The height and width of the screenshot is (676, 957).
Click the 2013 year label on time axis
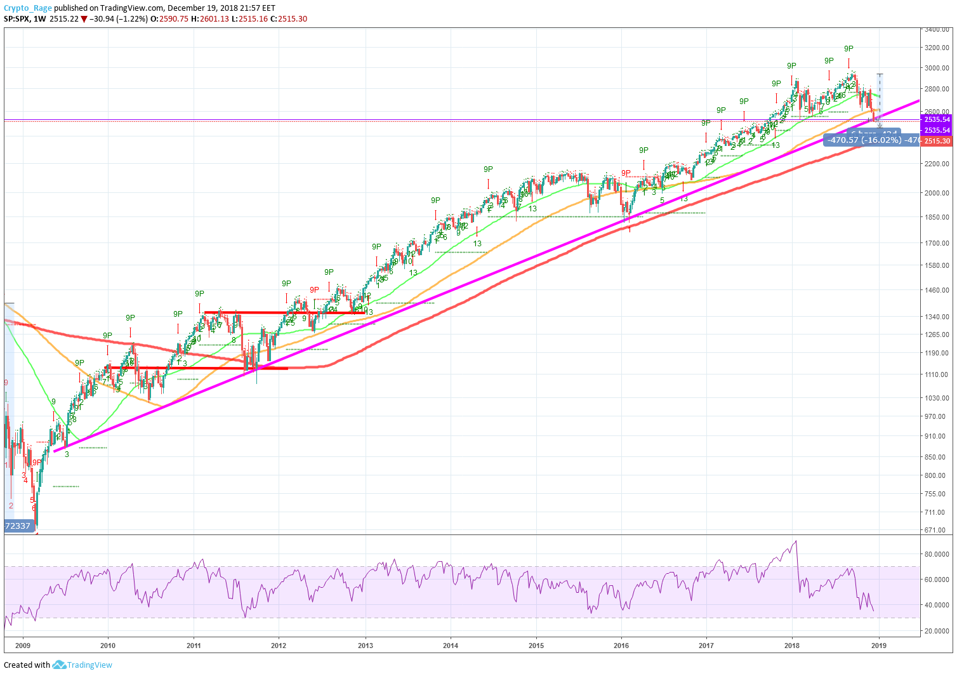tap(366, 646)
